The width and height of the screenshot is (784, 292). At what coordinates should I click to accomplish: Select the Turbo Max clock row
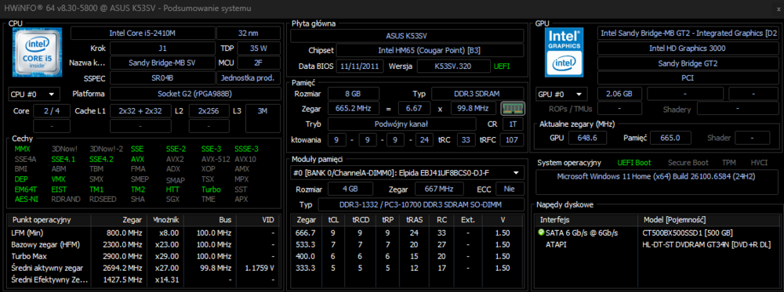tap(143, 257)
